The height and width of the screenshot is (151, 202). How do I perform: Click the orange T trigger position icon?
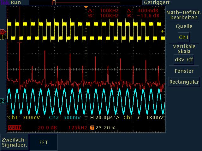92,128
